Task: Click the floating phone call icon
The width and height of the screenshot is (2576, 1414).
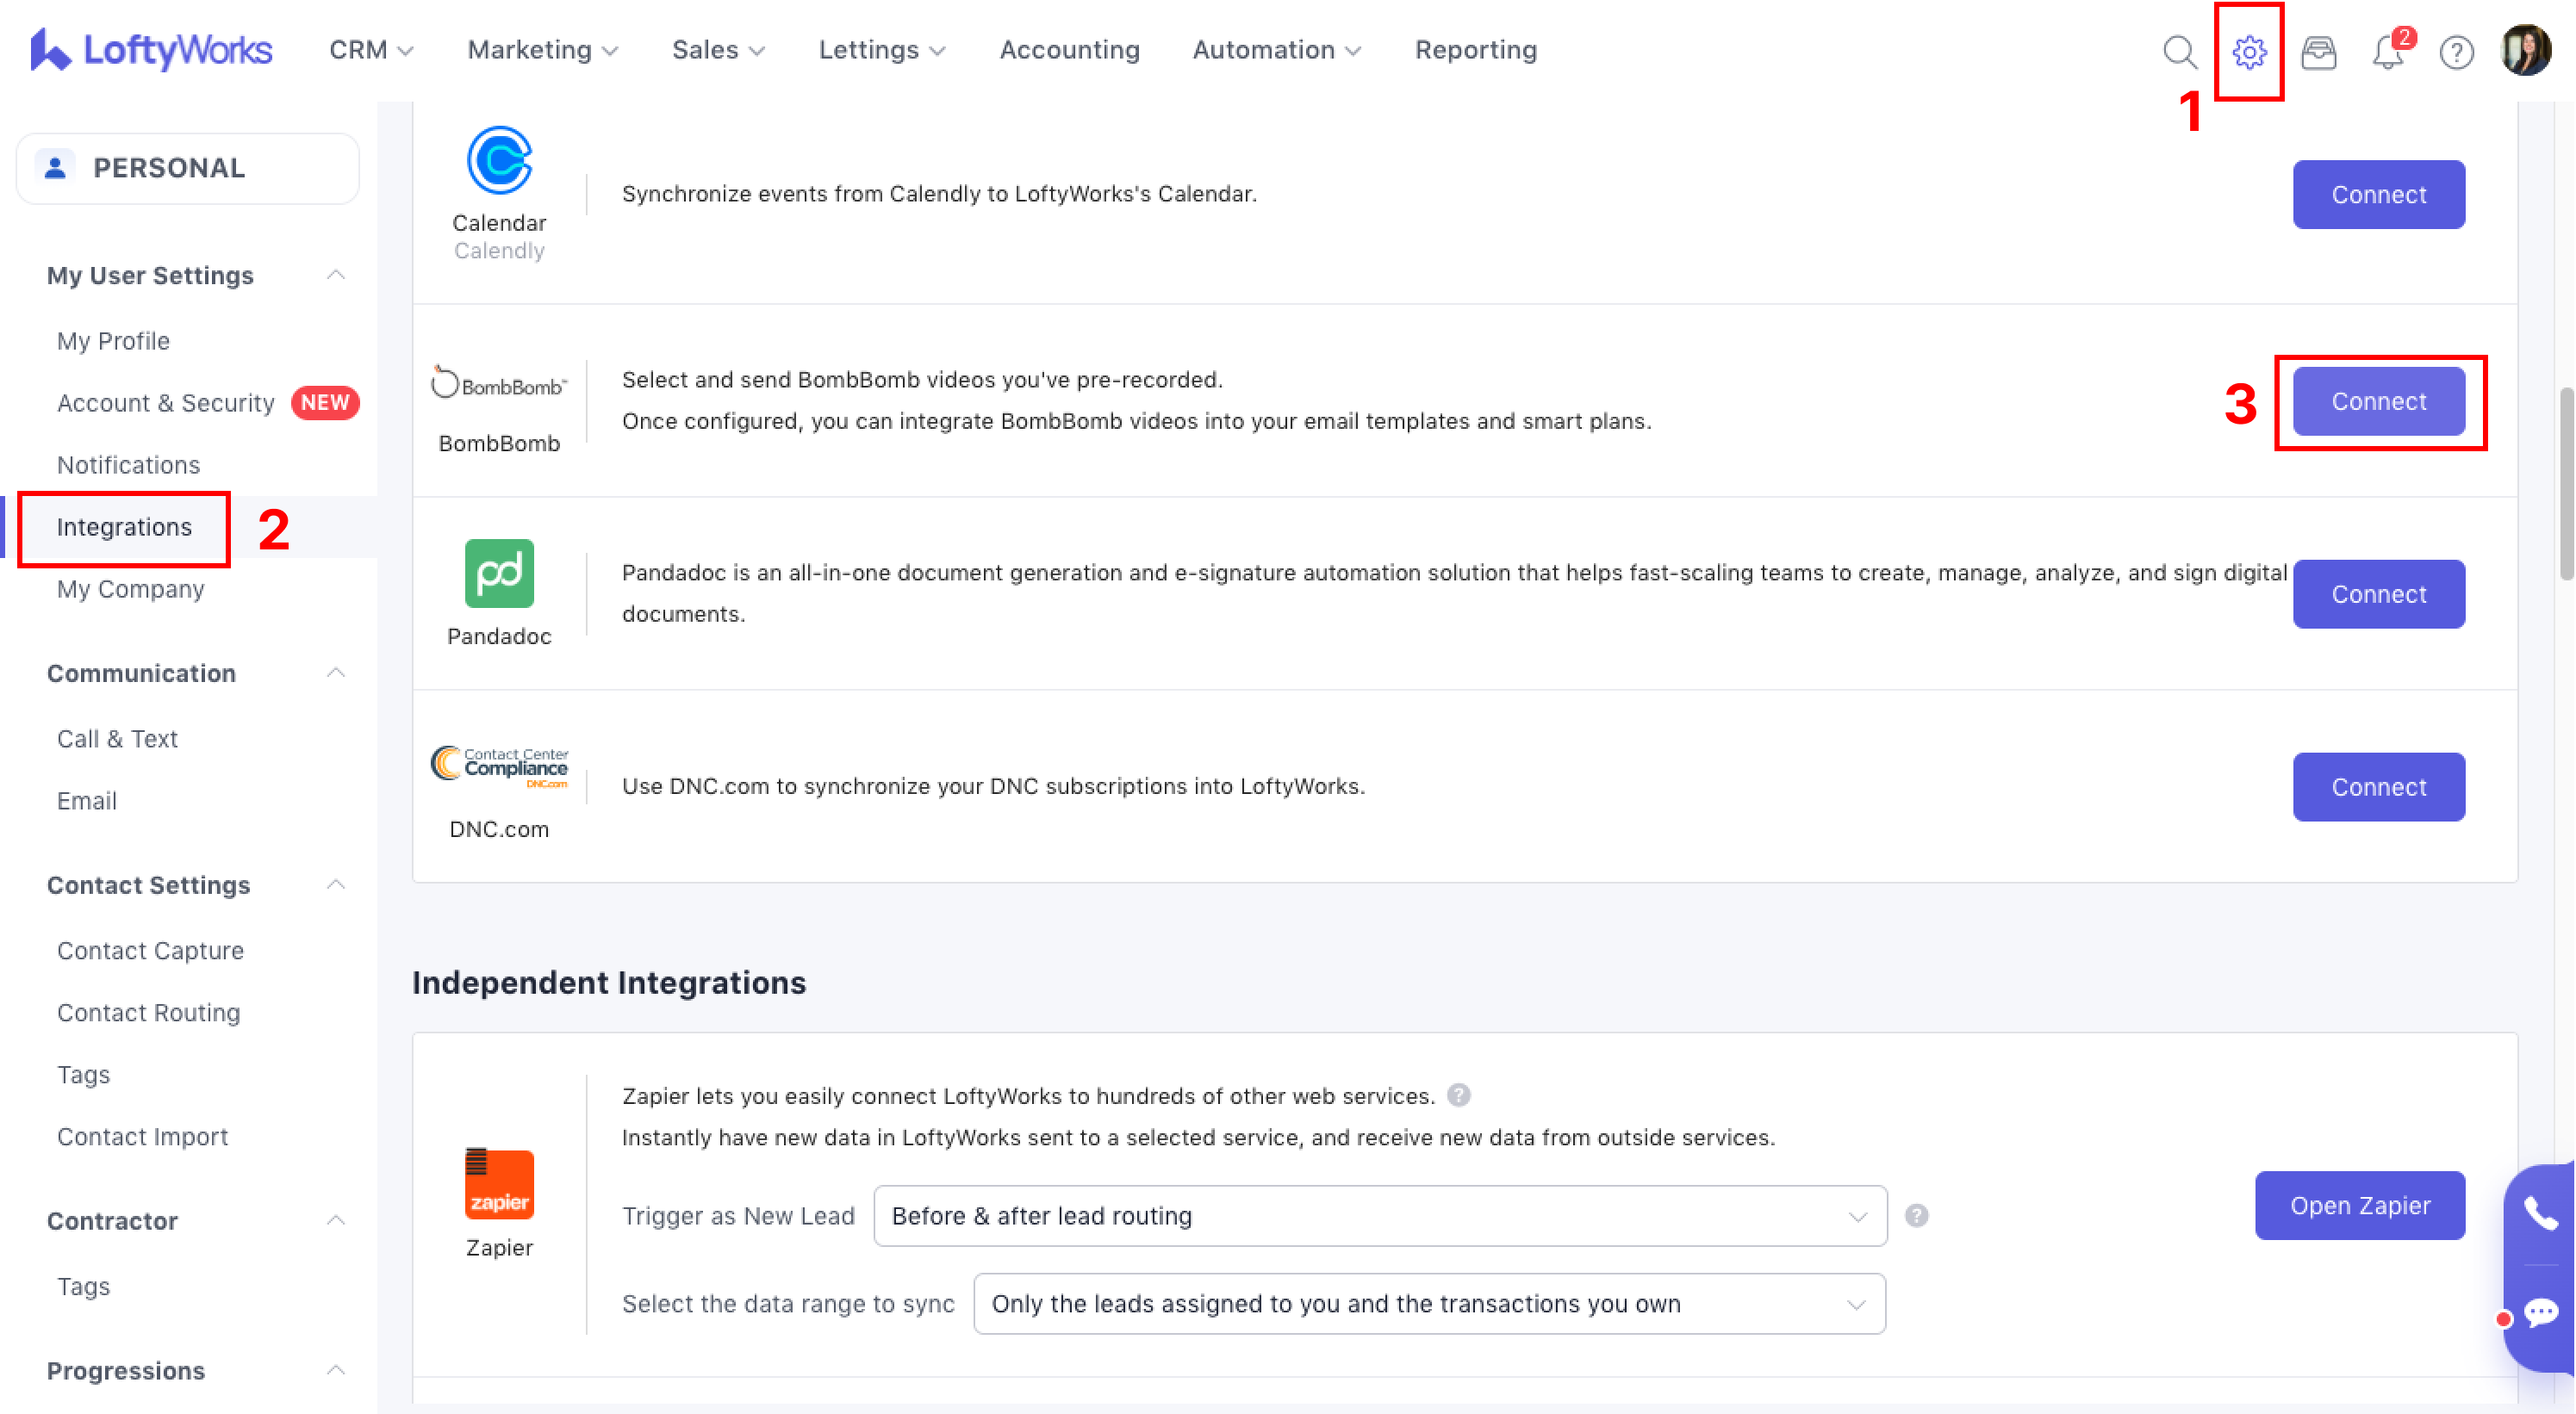Action: [2540, 1213]
